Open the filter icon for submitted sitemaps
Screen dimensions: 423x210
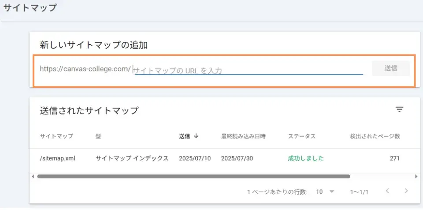click(399, 109)
